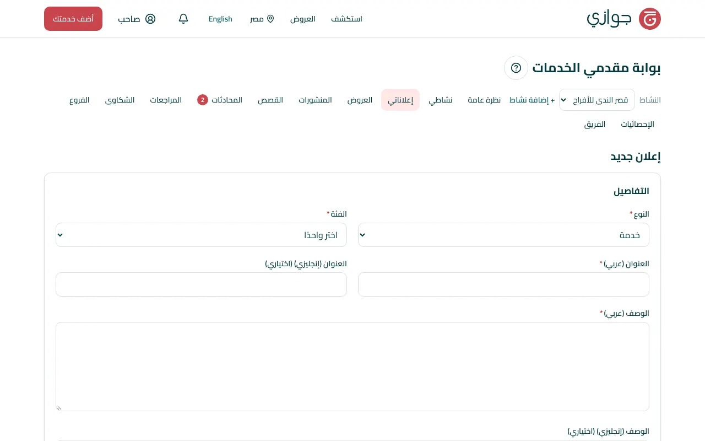705x441 pixels.
Task: Open the business selector قصر الندى للأفراح
Action: [597, 100]
